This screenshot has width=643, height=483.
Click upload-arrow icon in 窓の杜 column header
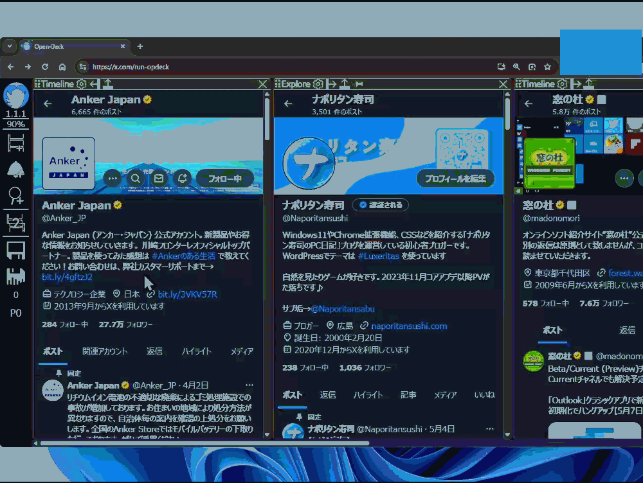589,84
